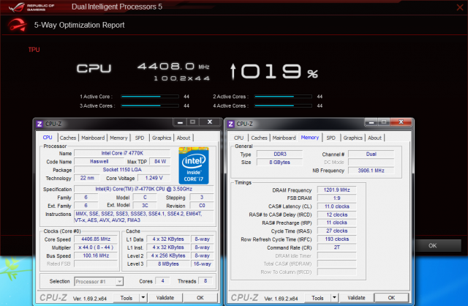The height and width of the screenshot is (306, 468).
Task: Minimize the right CPU-Z Memory window
Action: click(371, 122)
